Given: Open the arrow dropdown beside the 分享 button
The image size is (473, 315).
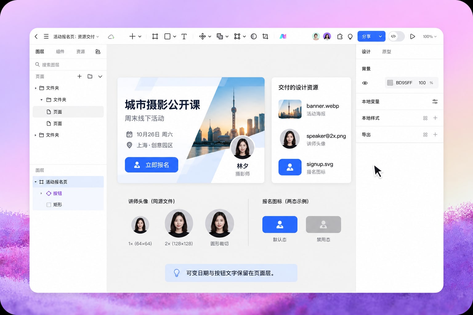Looking at the screenshot, I should click(380, 36).
